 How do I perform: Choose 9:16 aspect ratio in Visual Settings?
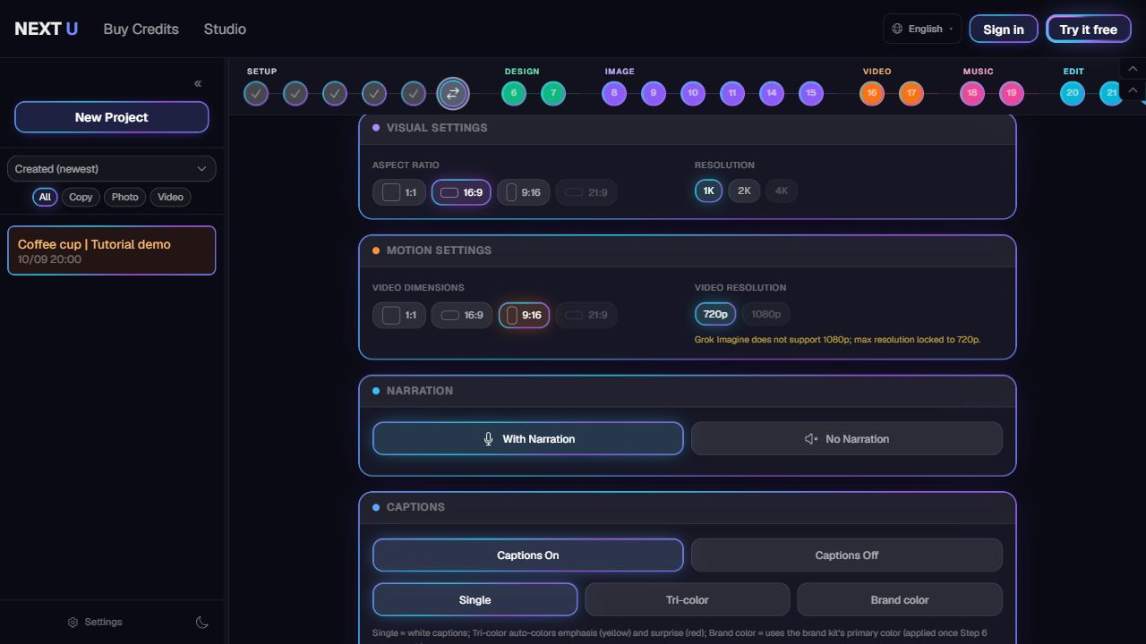tap(524, 192)
